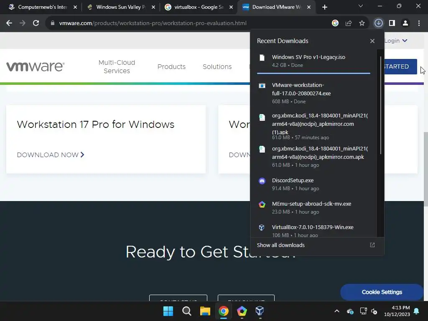
Task: Open the Chrome side panel
Action: [392, 23]
